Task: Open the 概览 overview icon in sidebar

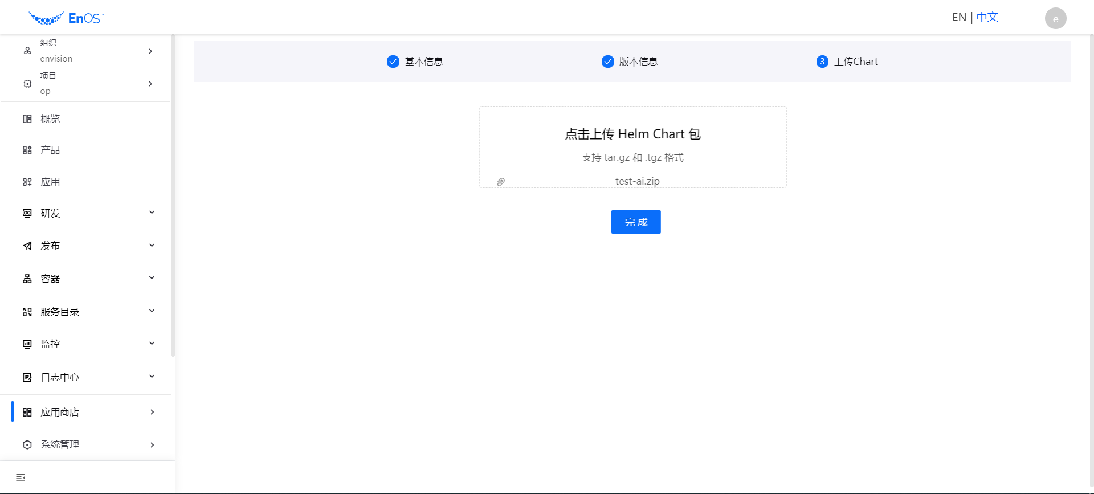Action: tap(27, 119)
